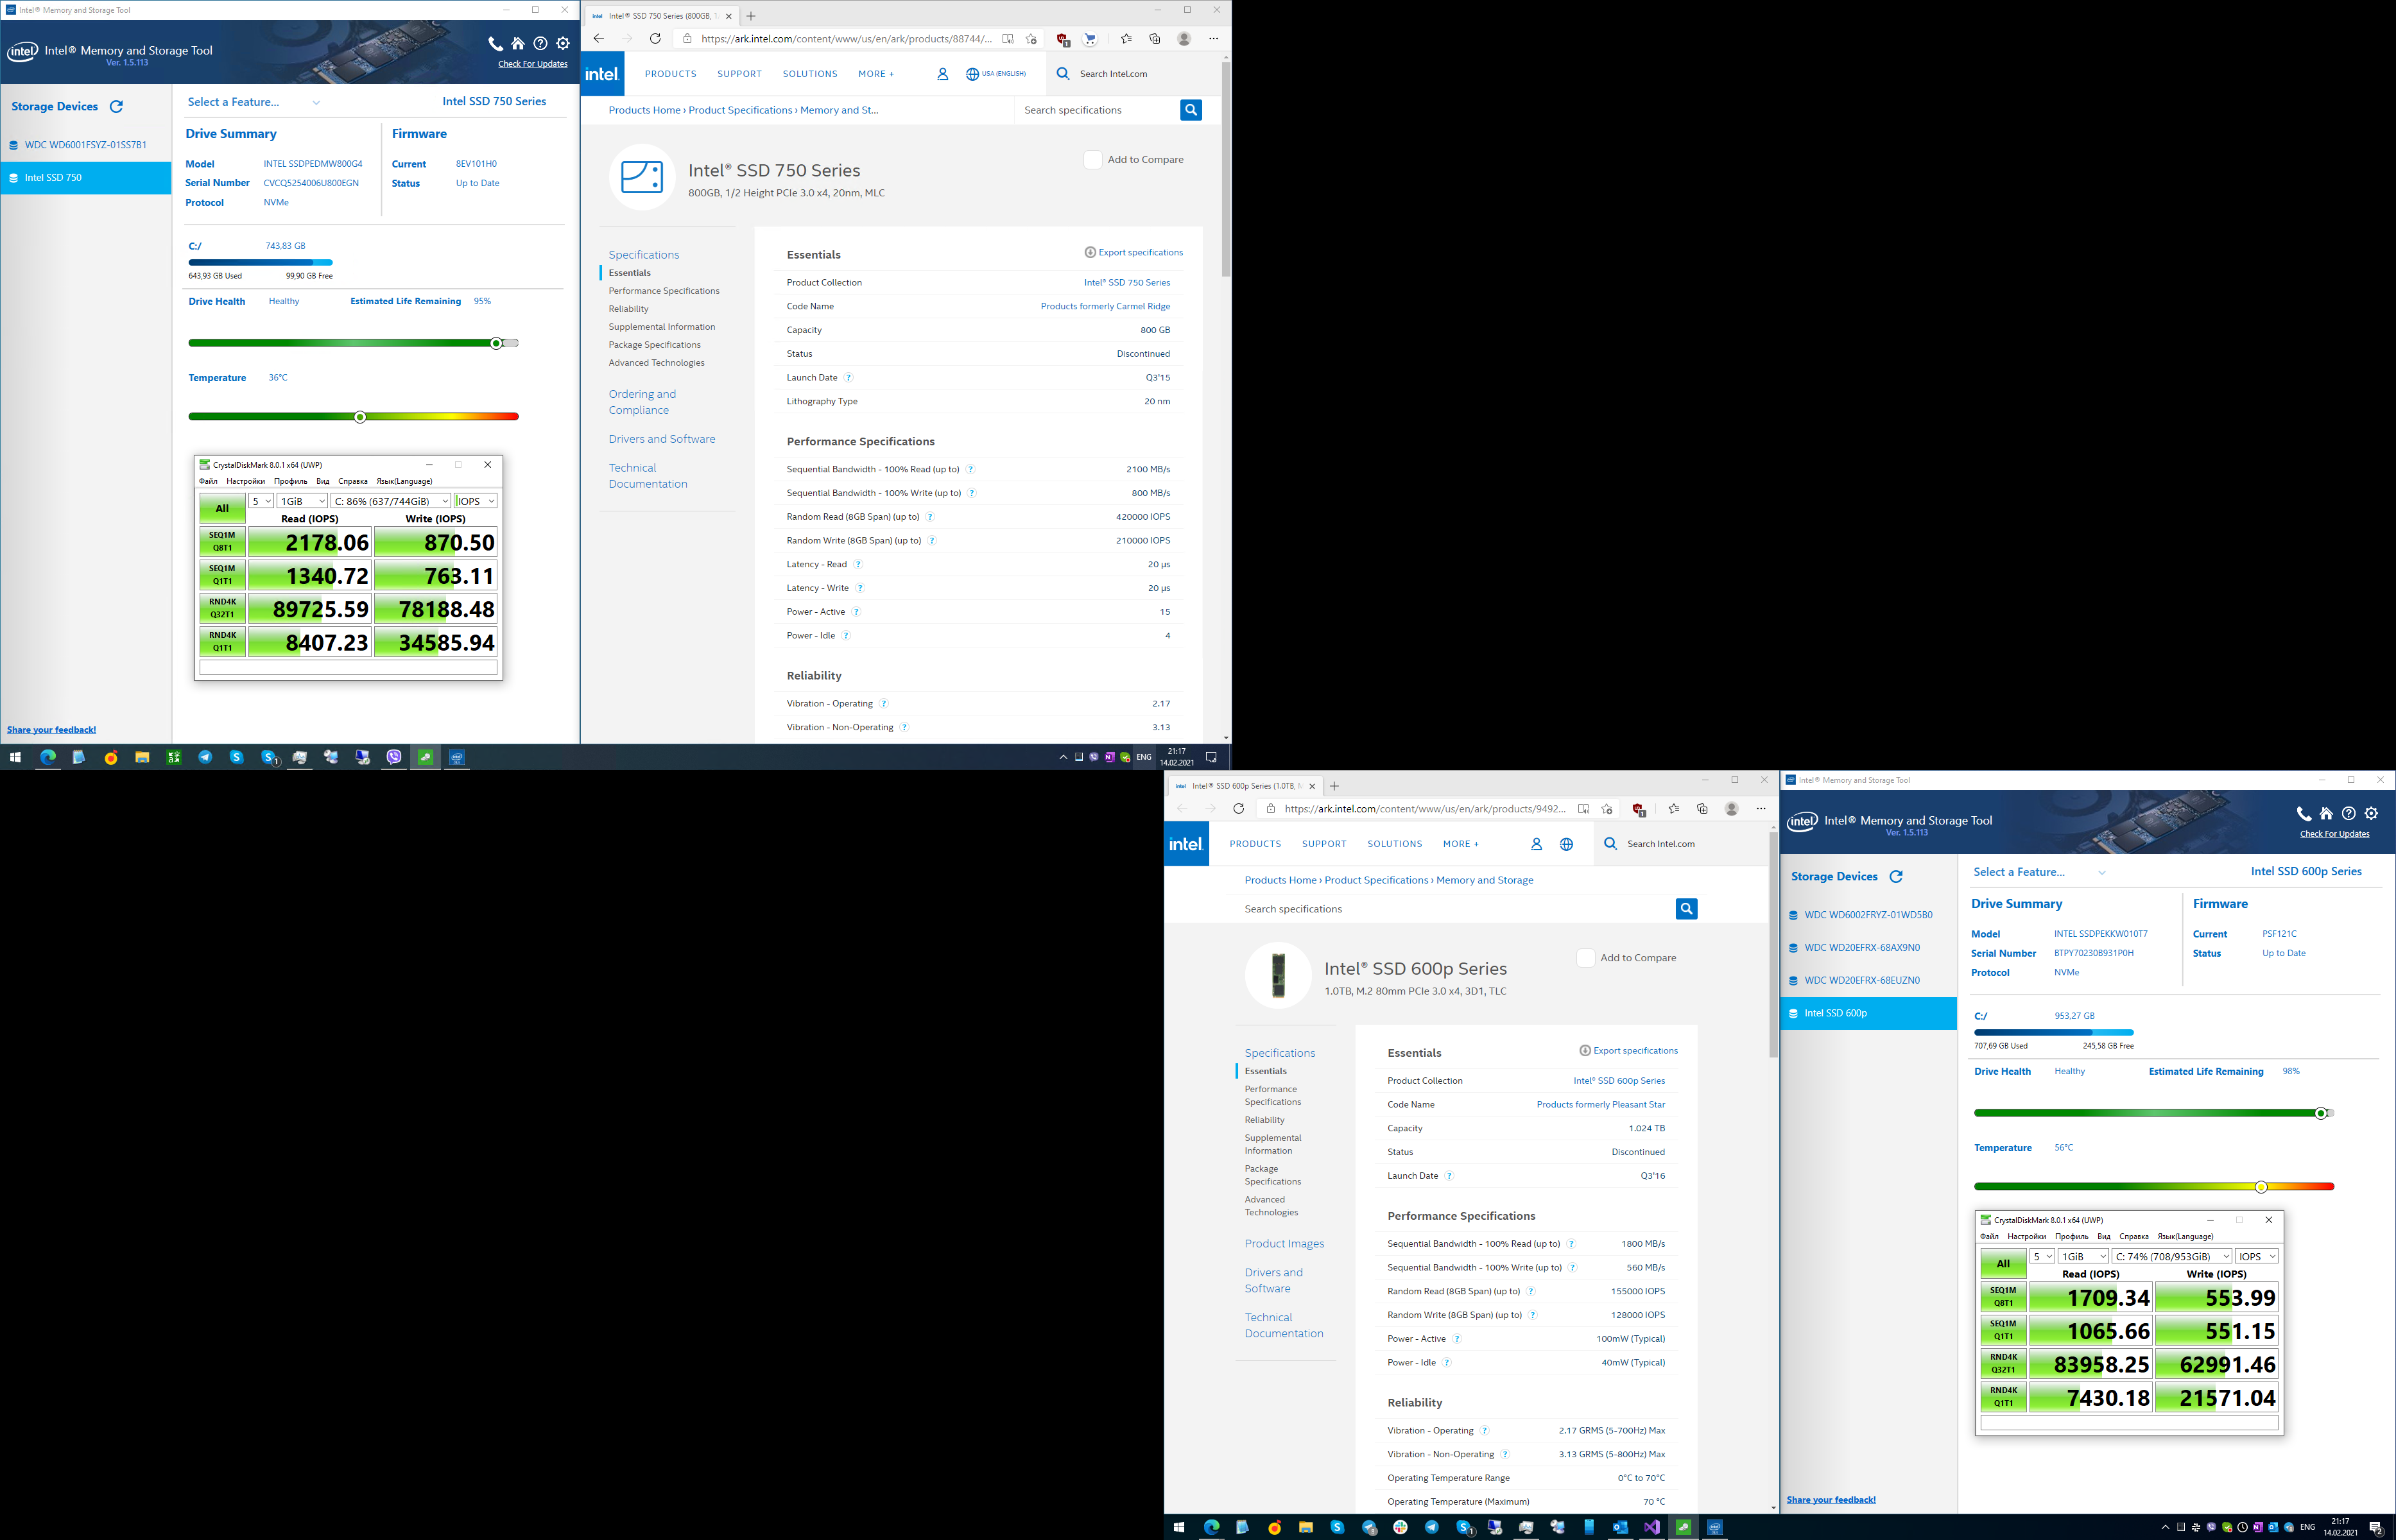Open Настройки menu in SSD 600p CrystalDiskMark
Screen dimensions: 2396x1540
point(2027,1236)
